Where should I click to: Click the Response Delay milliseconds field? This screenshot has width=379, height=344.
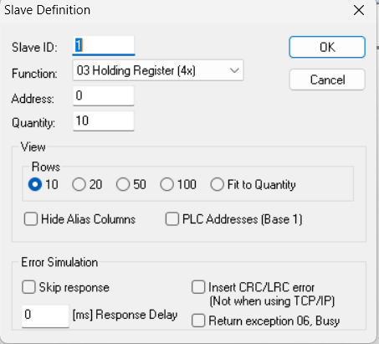tap(45, 316)
